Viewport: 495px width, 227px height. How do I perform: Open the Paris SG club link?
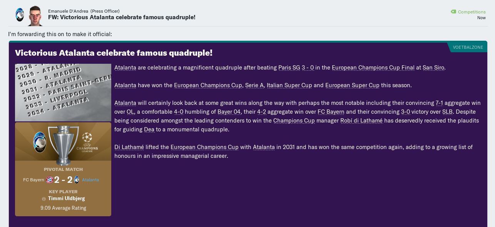point(289,68)
